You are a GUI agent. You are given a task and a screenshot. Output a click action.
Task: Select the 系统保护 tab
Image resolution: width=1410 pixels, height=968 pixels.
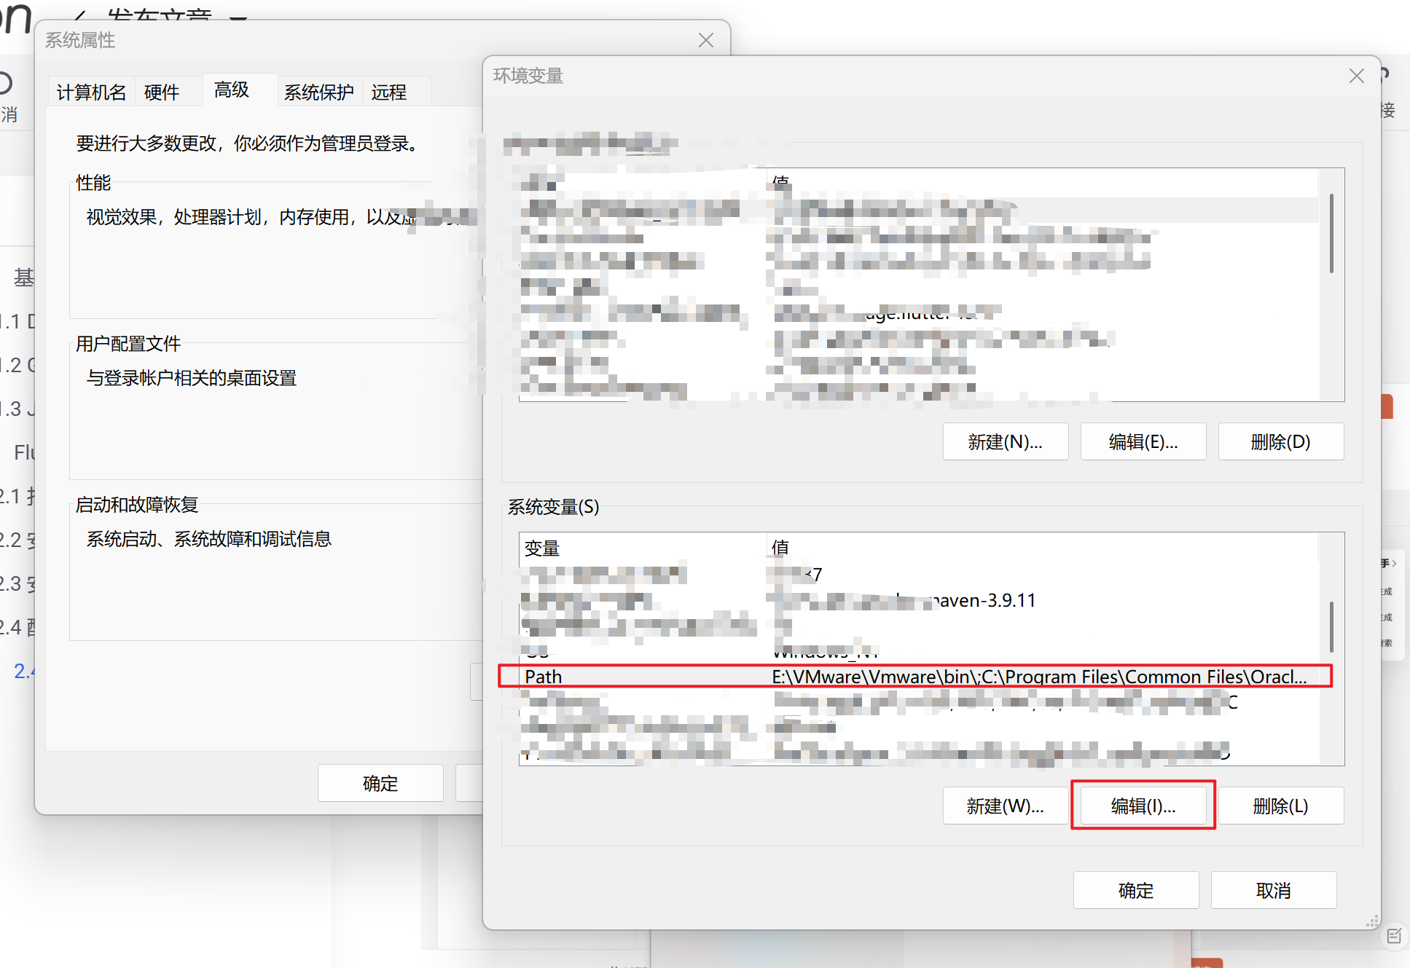click(x=318, y=93)
